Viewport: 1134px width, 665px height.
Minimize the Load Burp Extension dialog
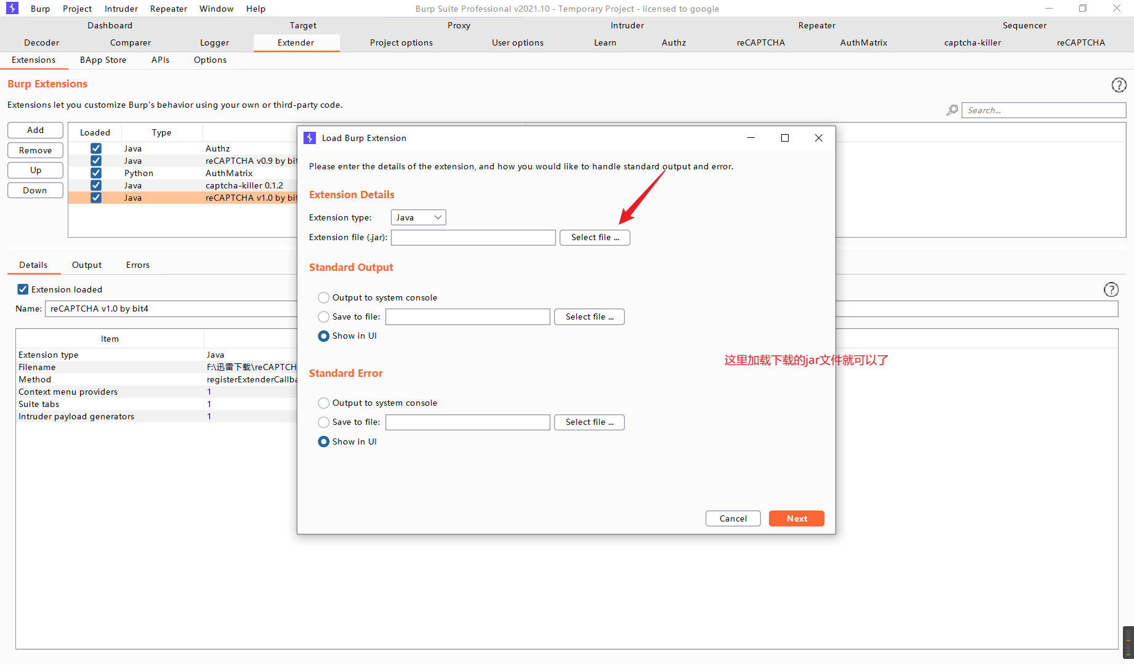point(751,138)
